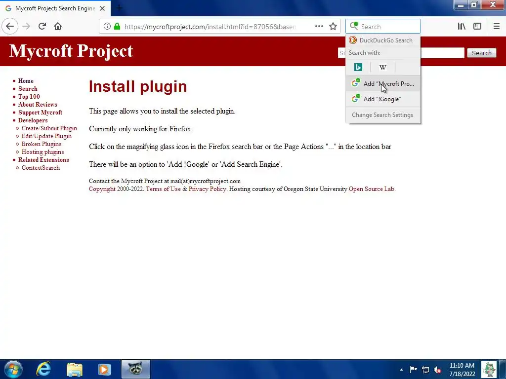Open Terms of Use link

[x=163, y=189]
